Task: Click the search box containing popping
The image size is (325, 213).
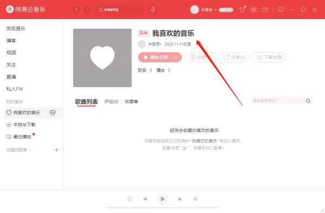Action: point(120,10)
